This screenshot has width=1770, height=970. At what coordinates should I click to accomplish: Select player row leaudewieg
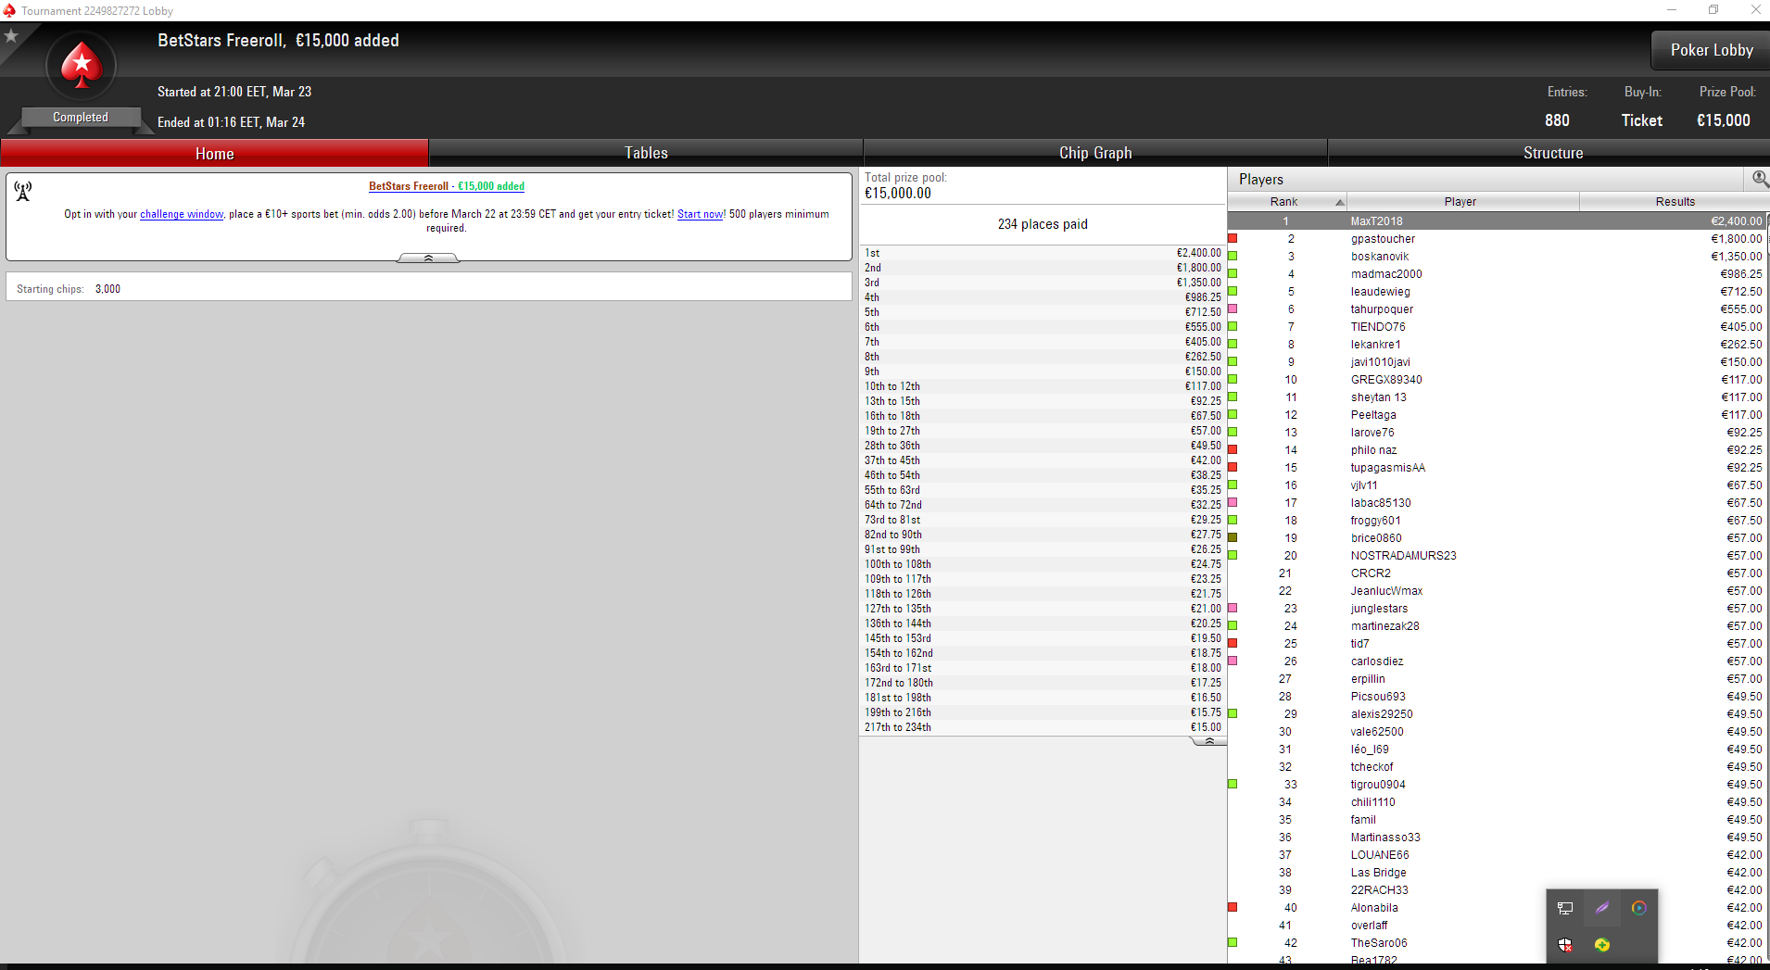pos(1497,292)
